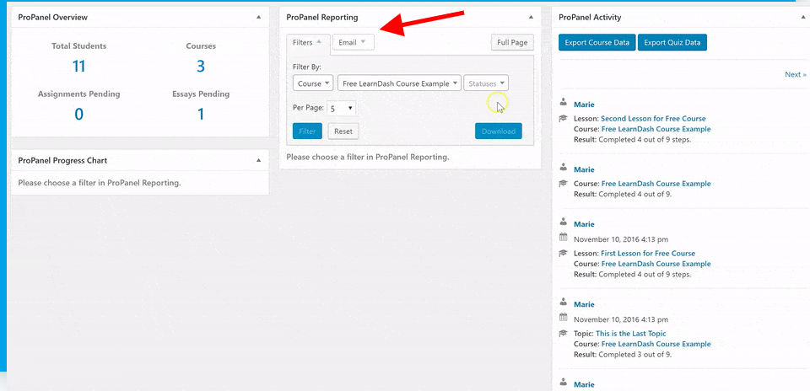The width and height of the screenshot is (810, 391).
Task: Collapse the ProPanel Reporting widget arrow
Action: click(x=531, y=17)
